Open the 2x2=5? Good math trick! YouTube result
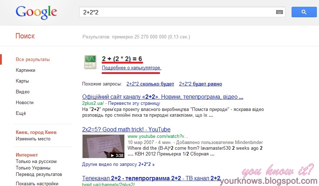Image resolution: width=319 pixels, height=186 pixels. [127, 129]
